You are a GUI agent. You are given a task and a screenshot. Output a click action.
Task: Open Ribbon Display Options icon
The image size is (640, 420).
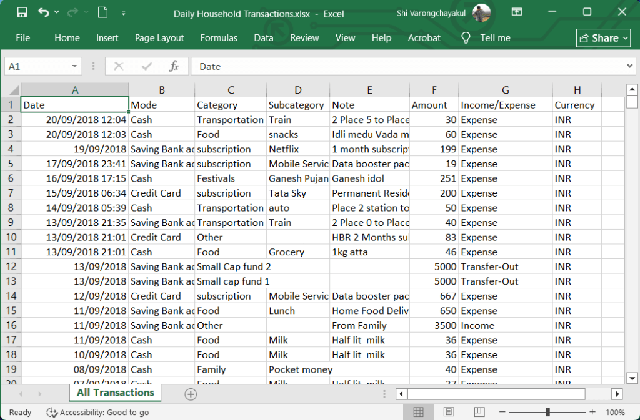(517, 12)
